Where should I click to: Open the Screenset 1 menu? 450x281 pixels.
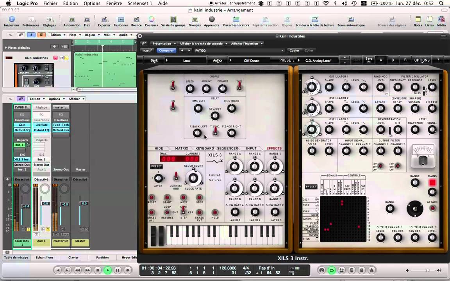tap(140, 4)
